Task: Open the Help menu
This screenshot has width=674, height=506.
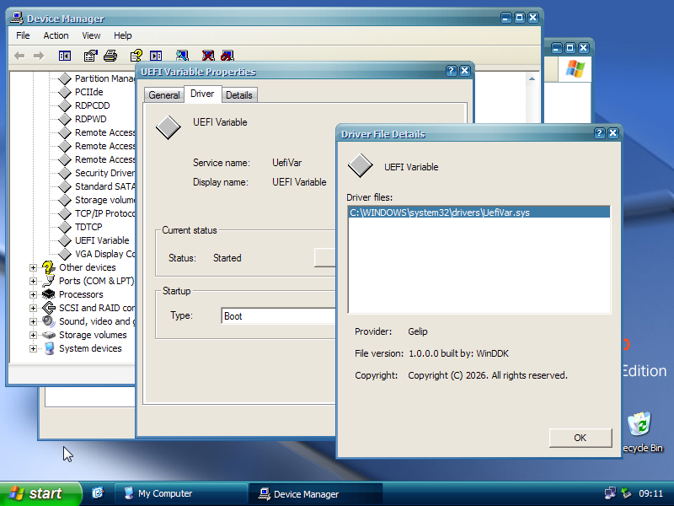Action: (122, 35)
